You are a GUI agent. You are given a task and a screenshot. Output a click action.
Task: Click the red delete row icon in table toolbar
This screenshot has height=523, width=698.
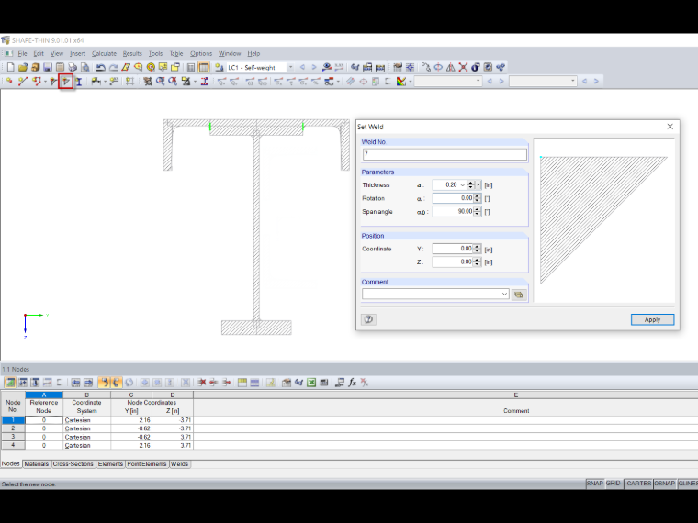point(202,383)
